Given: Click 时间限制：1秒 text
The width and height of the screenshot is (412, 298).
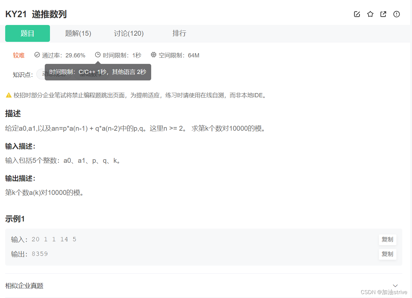Looking at the screenshot, I should pos(122,55).
